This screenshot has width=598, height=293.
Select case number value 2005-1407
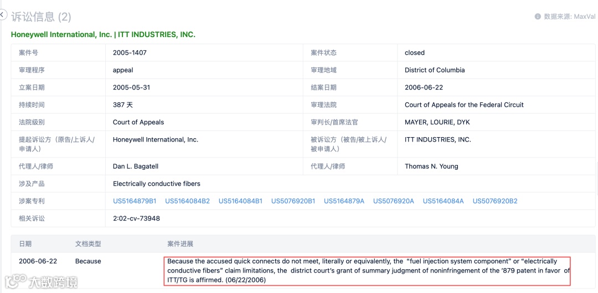pos(130,53)
